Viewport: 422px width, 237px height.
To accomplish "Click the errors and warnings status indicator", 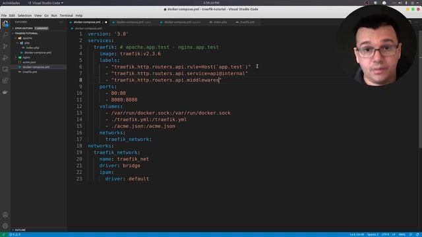I will click(15, 234).
